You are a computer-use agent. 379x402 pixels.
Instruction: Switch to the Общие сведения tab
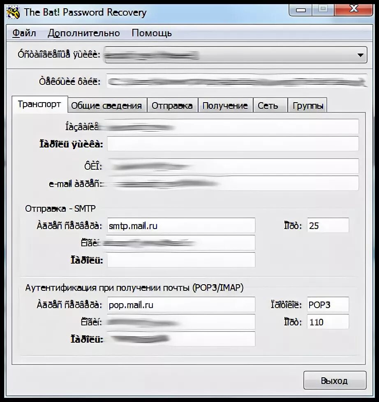click(106, 105)
